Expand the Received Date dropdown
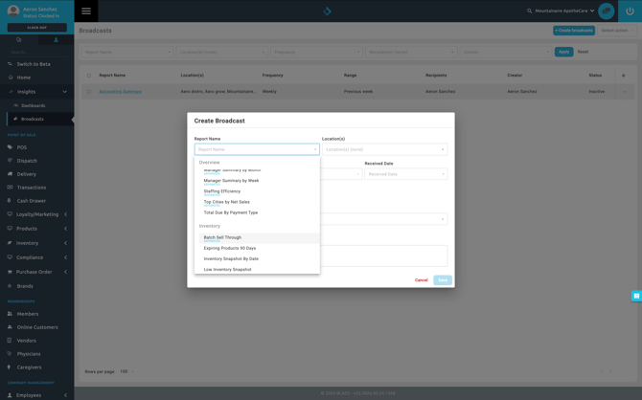642x400 pixels. (x=405, y=174)
